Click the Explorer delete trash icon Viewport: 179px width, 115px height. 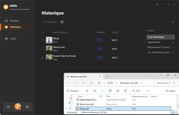click(125, 91)
